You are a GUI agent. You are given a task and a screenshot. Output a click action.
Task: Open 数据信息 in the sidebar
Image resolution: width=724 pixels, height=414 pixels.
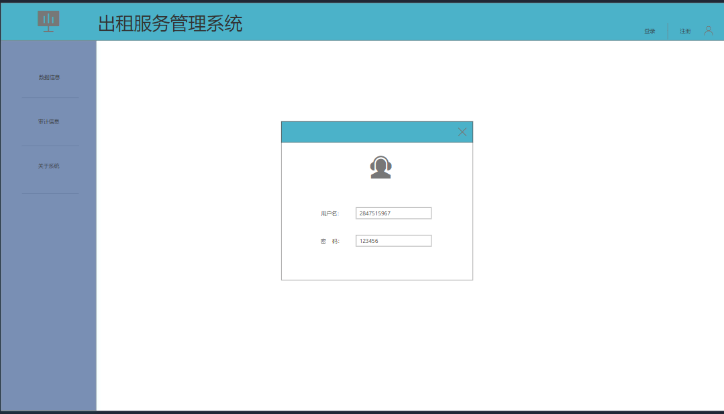(x=50, y=77)
